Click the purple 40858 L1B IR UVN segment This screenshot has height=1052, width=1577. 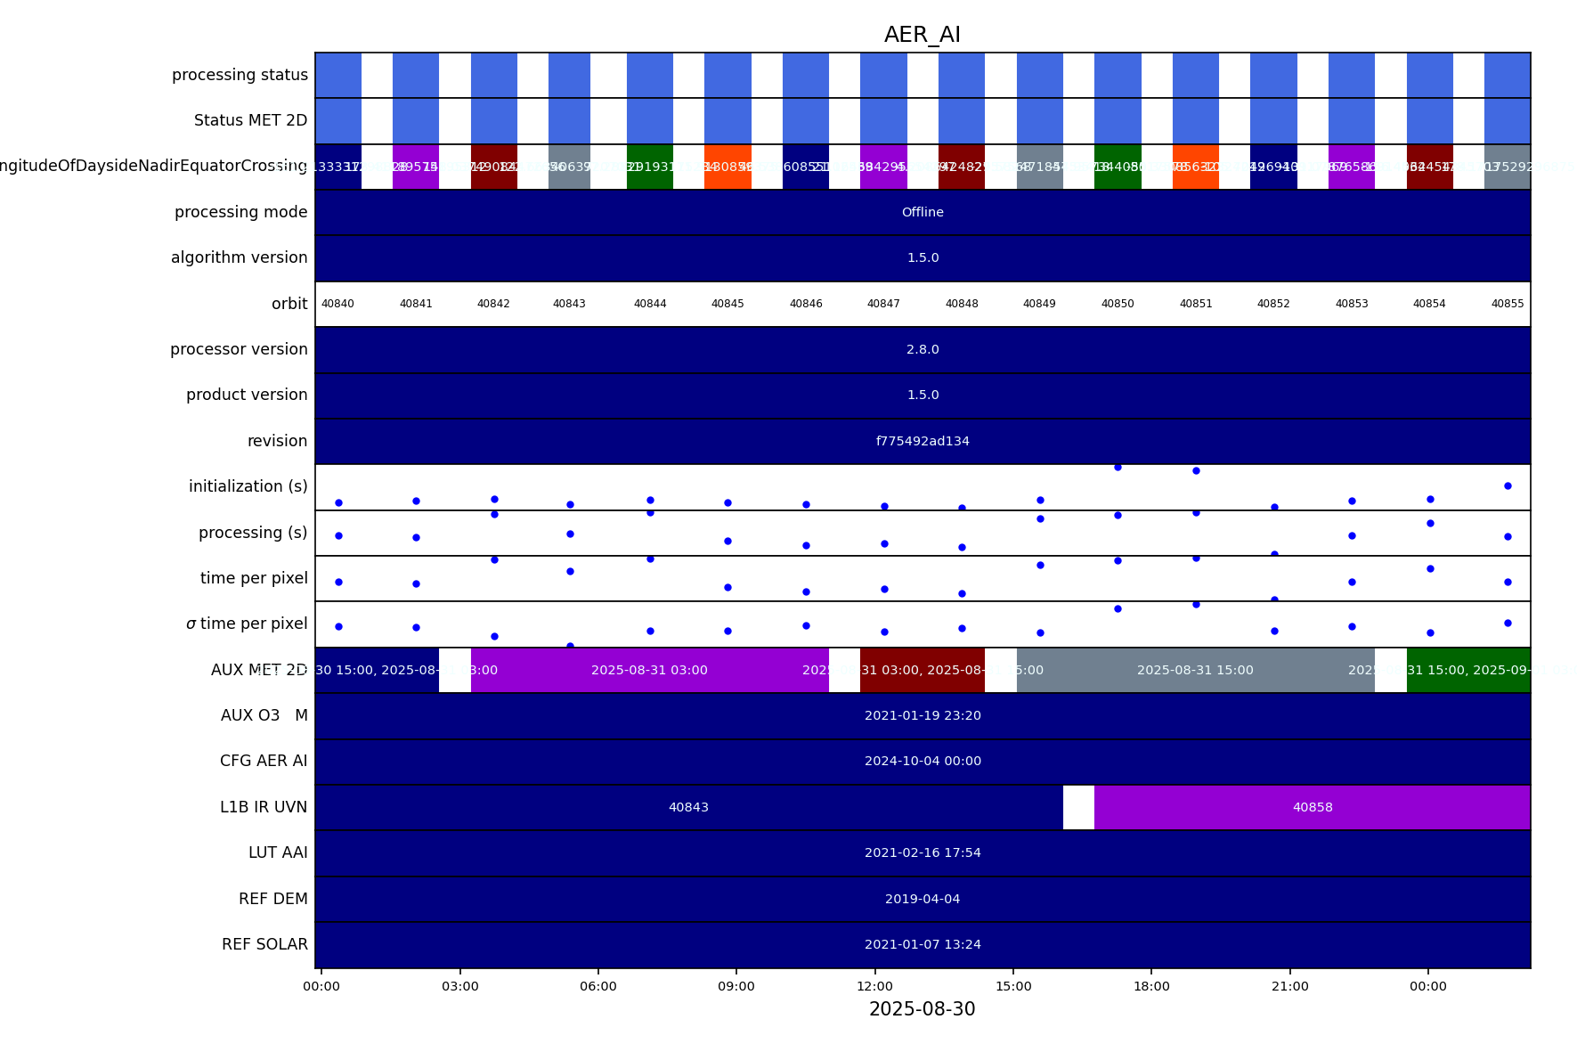(x=1312, y=807)
